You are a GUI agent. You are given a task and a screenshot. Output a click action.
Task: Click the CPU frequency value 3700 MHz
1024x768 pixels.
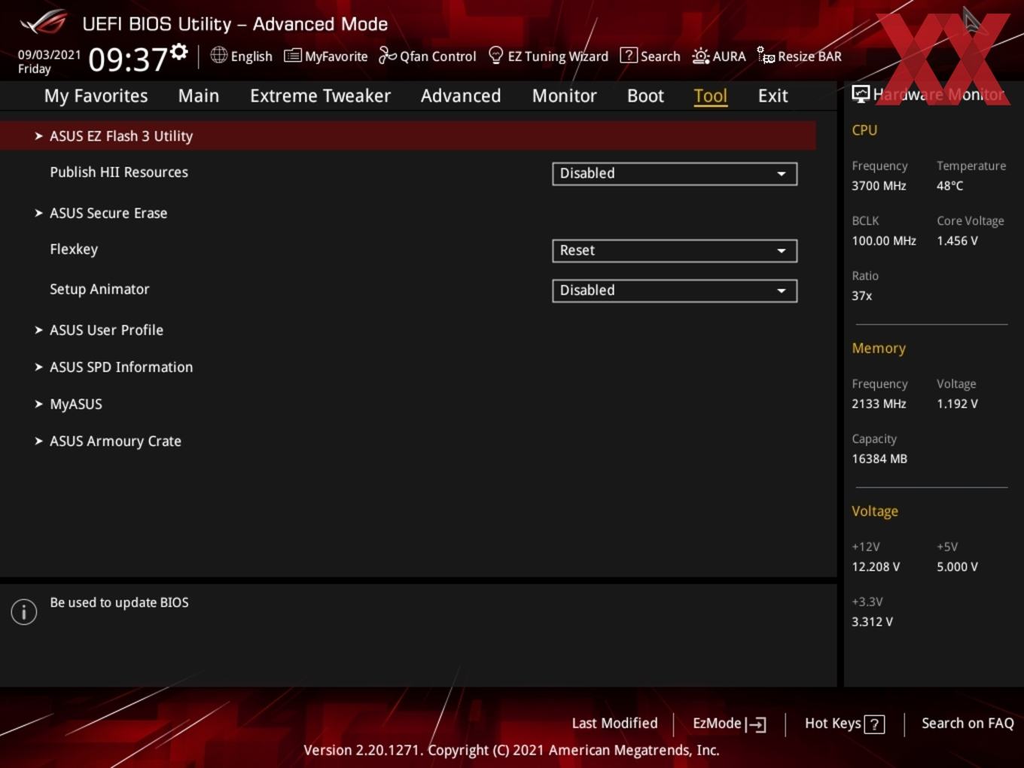coord(879,185)
